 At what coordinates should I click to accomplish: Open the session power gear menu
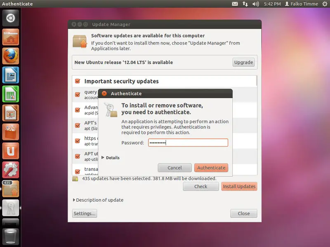coord(325,4)
